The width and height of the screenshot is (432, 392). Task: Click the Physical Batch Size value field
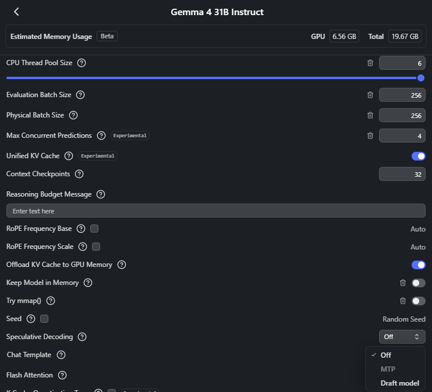click(x=402, y=115)
